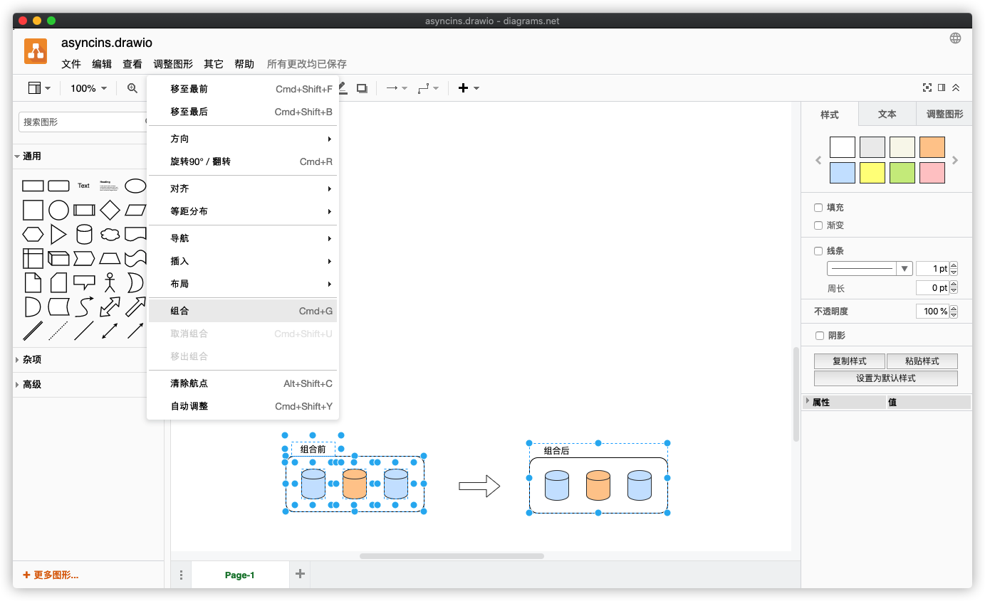Open the 100% zoom dropdown
Screen dimensions: 985x601
(88, 88)
